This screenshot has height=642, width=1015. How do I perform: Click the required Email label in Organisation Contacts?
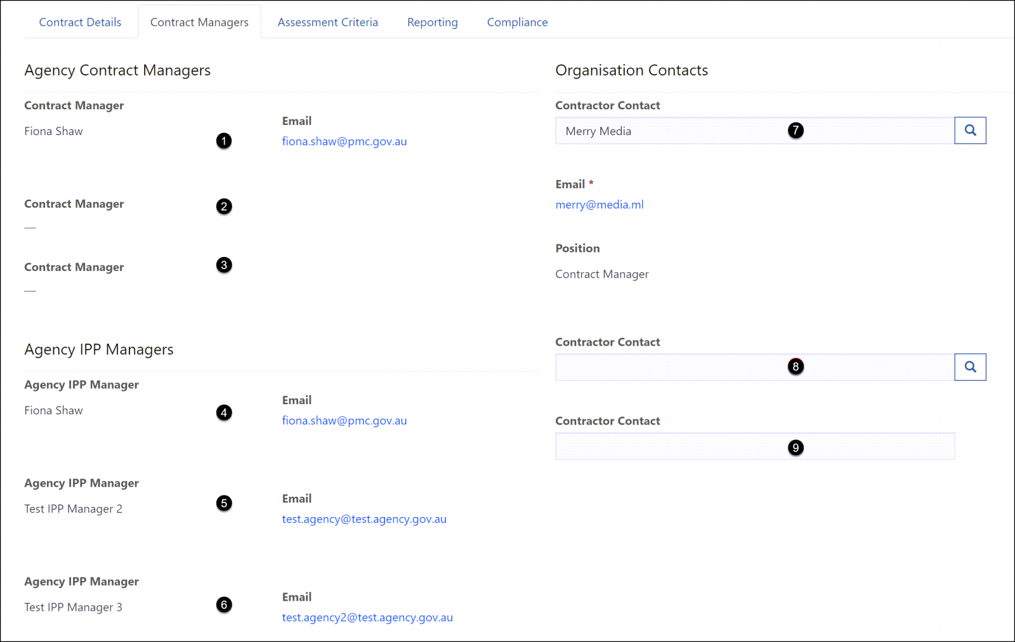coord(574,184)
